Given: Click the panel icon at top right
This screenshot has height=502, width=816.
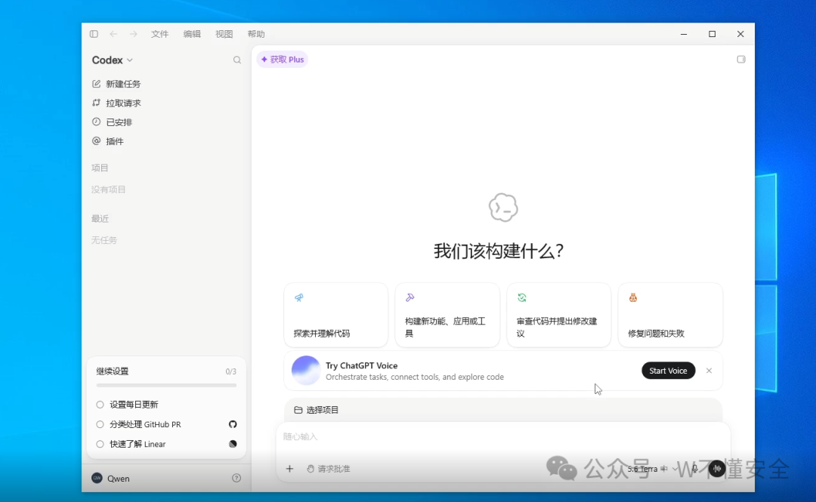Looking at the screenshot, I should coord(741,60).
